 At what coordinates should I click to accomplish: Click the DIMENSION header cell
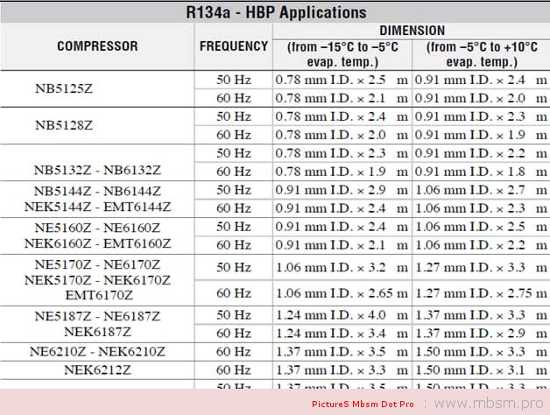point(412,31)
